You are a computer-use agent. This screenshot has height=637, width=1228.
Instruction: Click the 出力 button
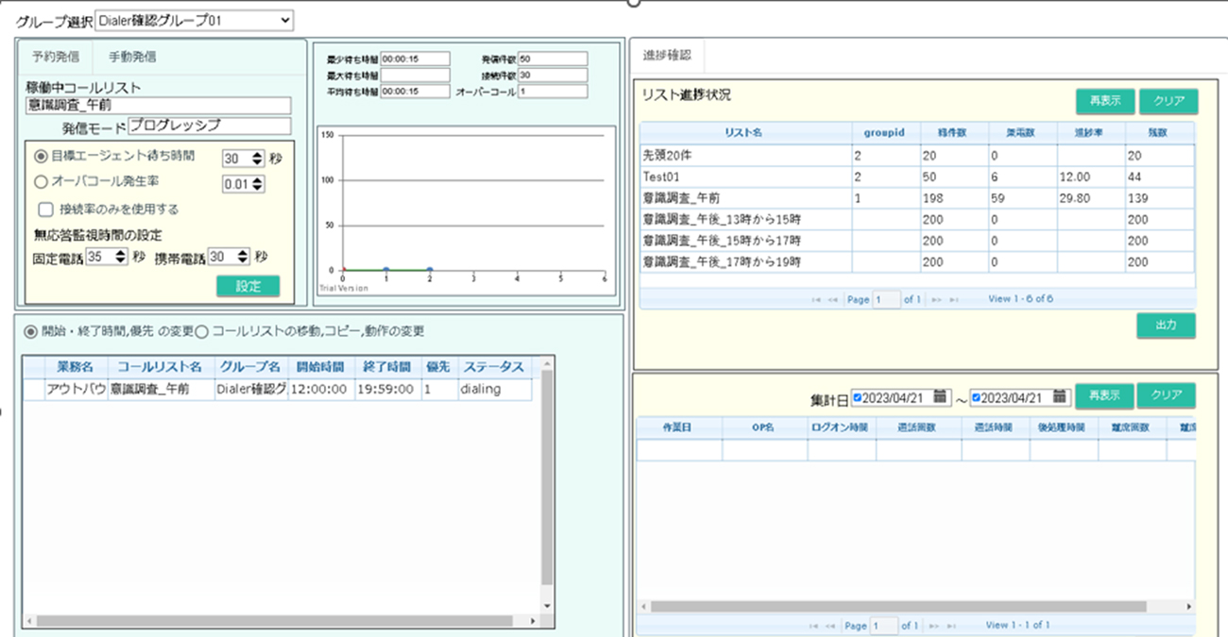[x=1166, y=326]
